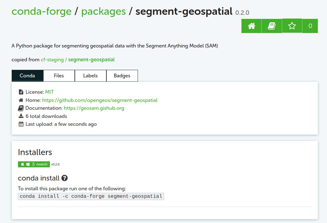327x223 pixels.
Task: Click the license file icon
Action: coord(21,92)
